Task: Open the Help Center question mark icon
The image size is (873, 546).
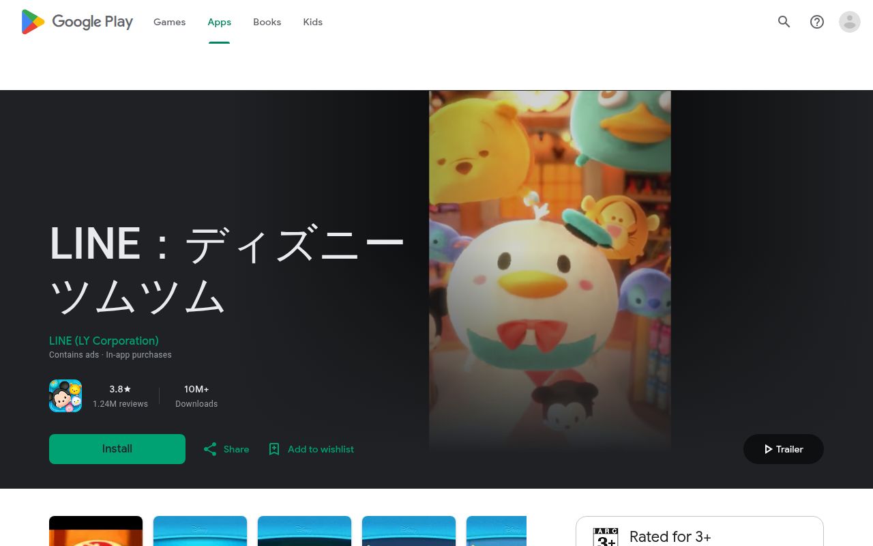Action: [817, 22]
